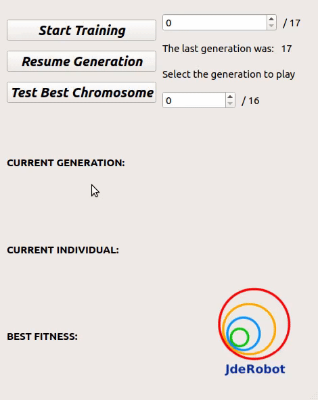Click the Start Training button
Viewport: 318px width, 400px height.
coord(81,30)
